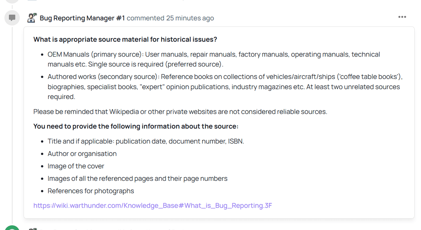Click "Images of all the referenced pages" bullet
Viewport: 421px width, 230px height.
137,179
